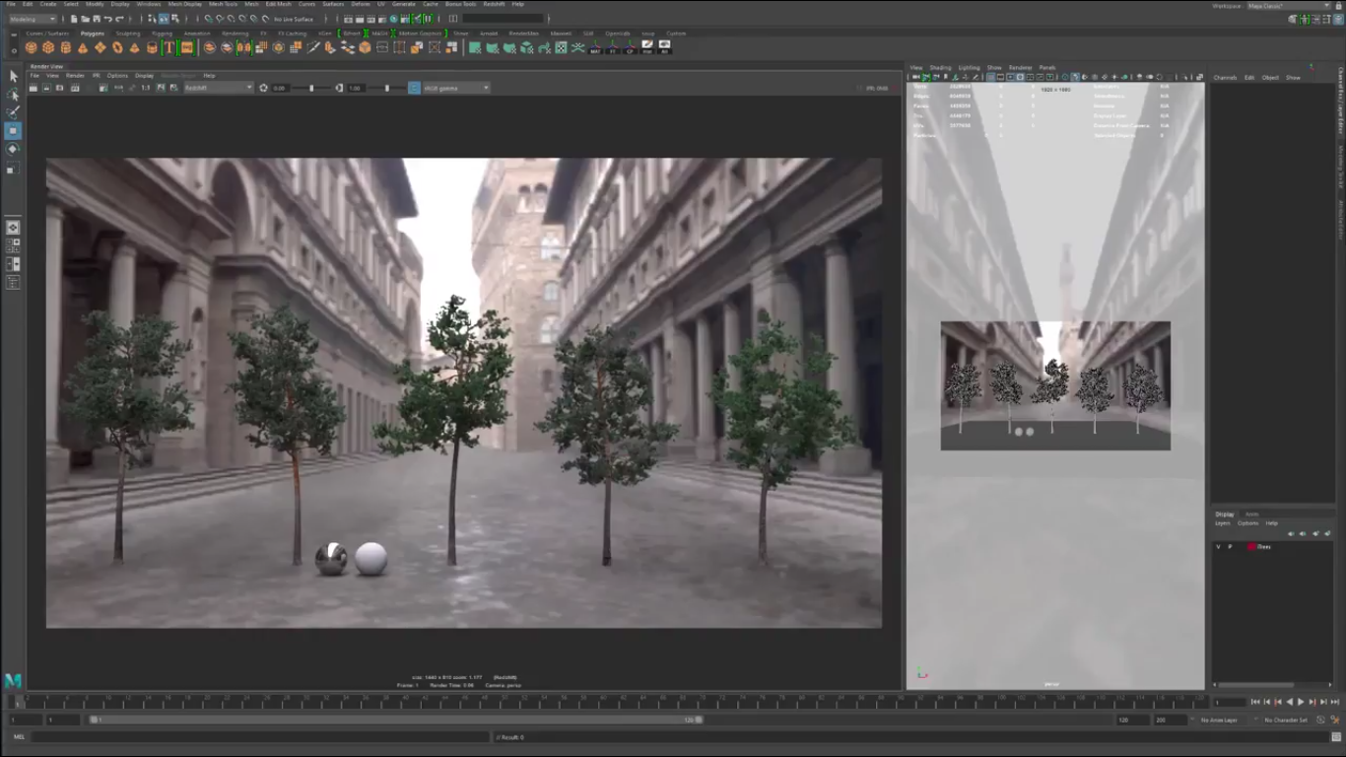Open the shelf tab selector icon at shelf left
The height and width of the screenshot is (757, 1346).
[13, 34]
